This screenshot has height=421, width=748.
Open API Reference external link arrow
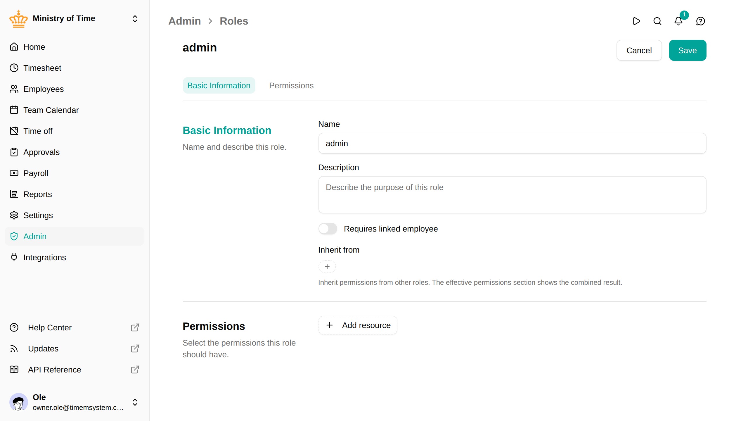pyautogui.click(x=135, y=370)
